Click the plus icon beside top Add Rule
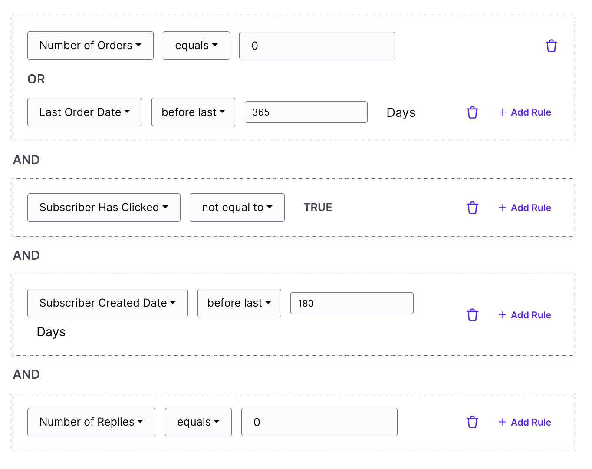The image size is (592, 469). pos(502,112)
